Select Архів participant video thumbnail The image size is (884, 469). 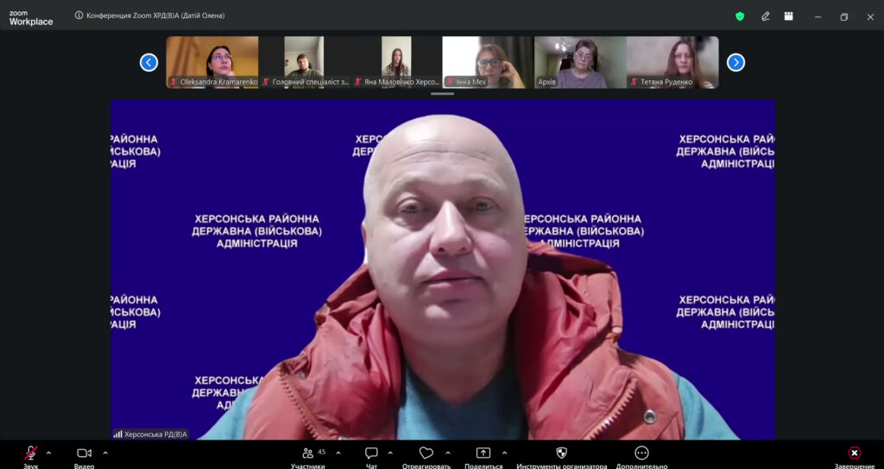point(580,62)
